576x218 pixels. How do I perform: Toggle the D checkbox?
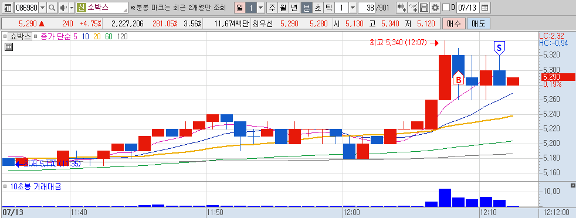pyautogui.click(x=446, y=8)
